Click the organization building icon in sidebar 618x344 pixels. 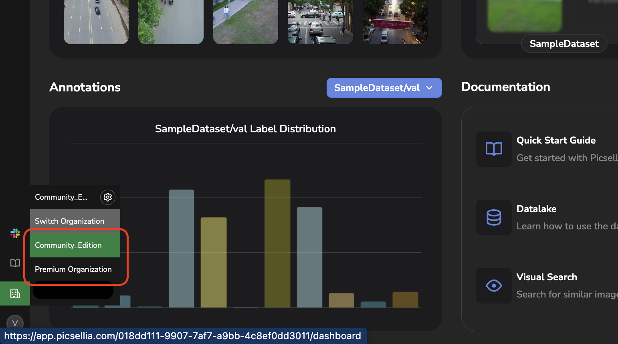click(15, 293)
